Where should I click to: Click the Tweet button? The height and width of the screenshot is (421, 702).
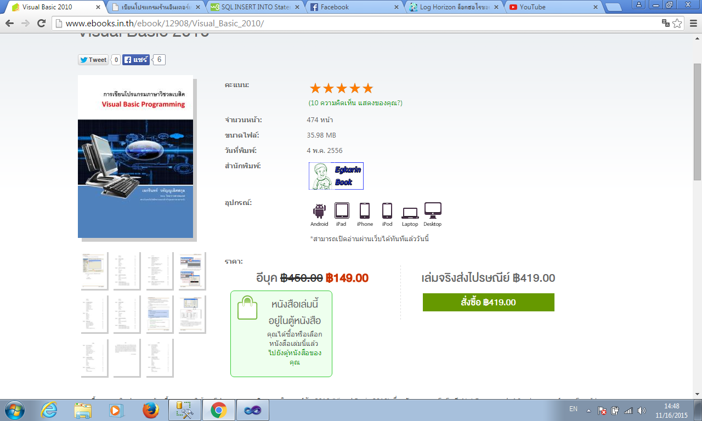(93, 60)
